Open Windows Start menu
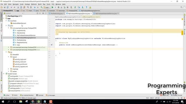Image resolution: width=186 pixels, height=104 pixels. click(x=3, y=101)
